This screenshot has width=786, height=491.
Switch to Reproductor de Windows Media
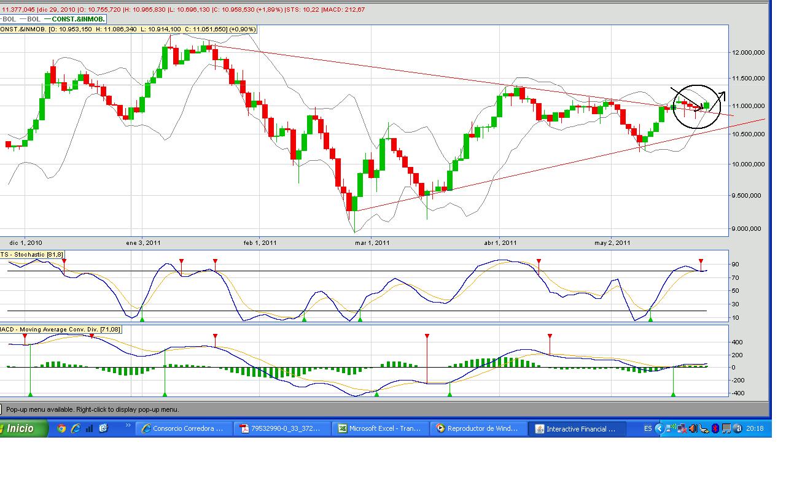tap(477, 428)
